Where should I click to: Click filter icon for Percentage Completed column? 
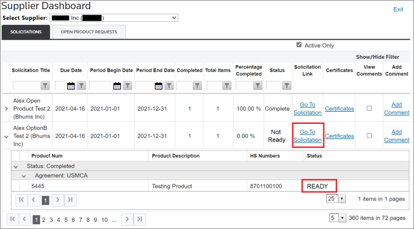[x=257, y=85]
